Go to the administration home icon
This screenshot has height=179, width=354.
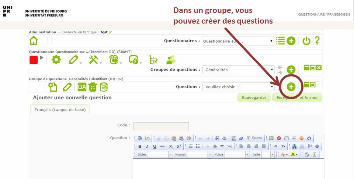[34, 41]
